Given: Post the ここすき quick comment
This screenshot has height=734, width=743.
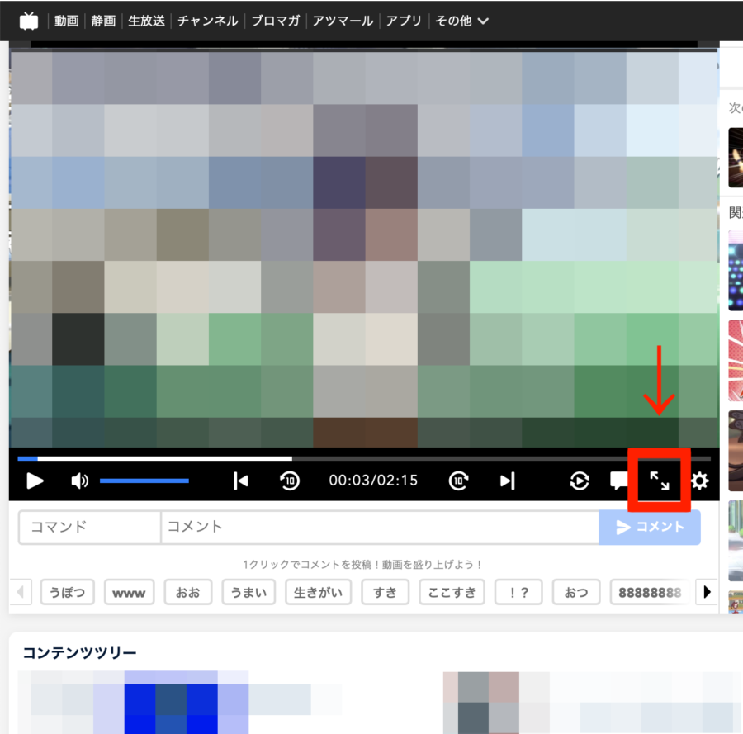Looking at the screenshot, I should click(452, 592).
